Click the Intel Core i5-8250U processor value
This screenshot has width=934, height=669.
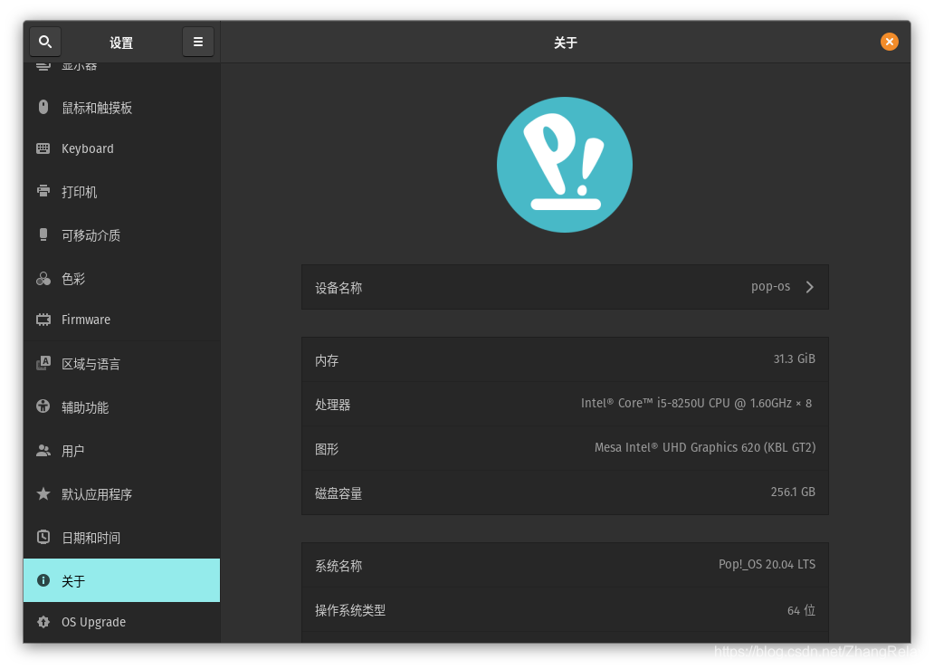point(696,404)
